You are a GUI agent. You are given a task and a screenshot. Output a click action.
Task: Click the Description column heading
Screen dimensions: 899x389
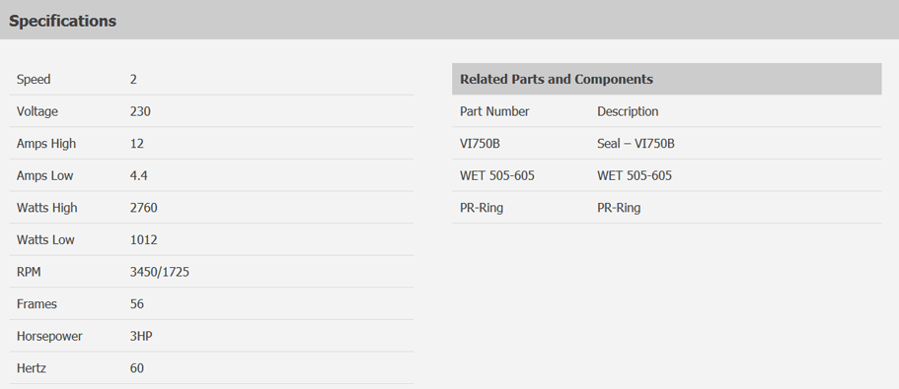(x=628, y=111)
